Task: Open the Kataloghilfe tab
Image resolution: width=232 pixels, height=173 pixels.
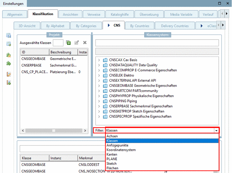Action: (x=120, y=15)
